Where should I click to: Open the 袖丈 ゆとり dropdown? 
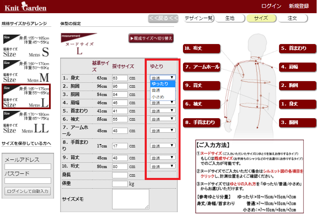click(162, 119)
